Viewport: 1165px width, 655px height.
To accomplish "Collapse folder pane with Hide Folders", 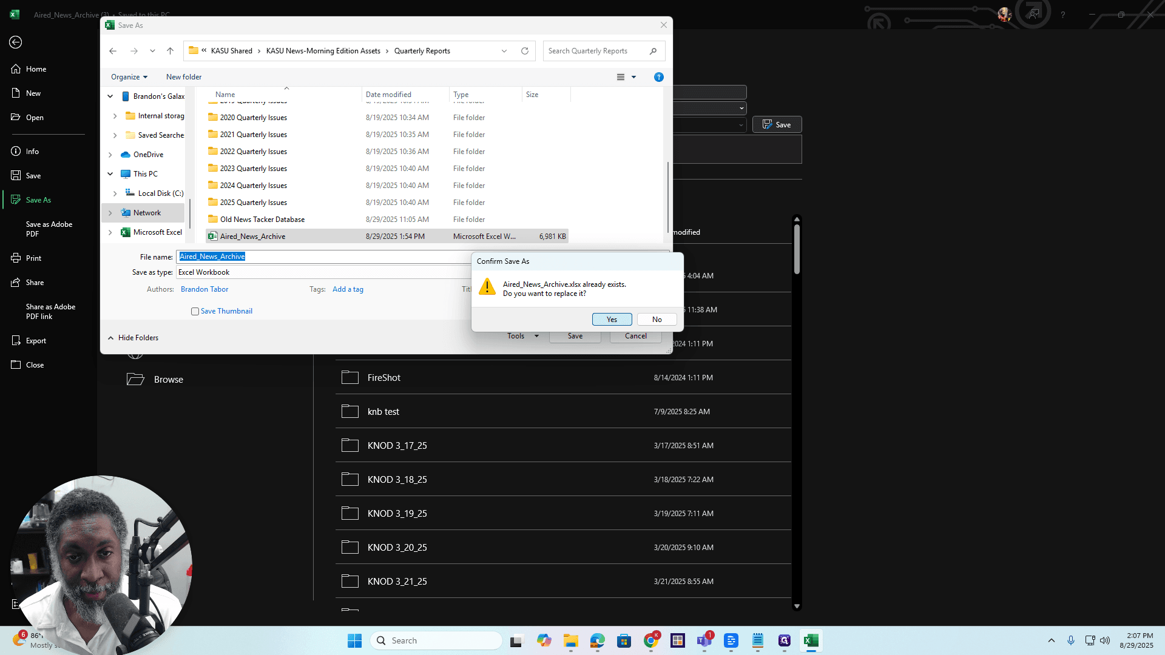I will click(133, 338).
